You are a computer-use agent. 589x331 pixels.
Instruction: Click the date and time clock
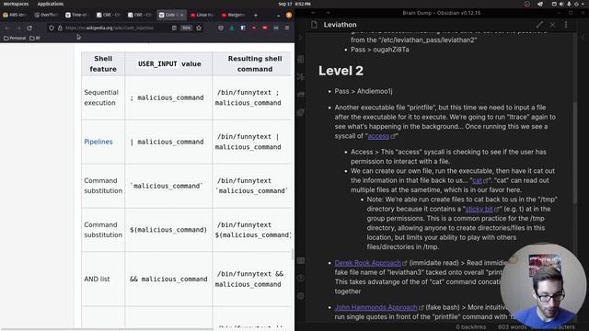point(294,4)
